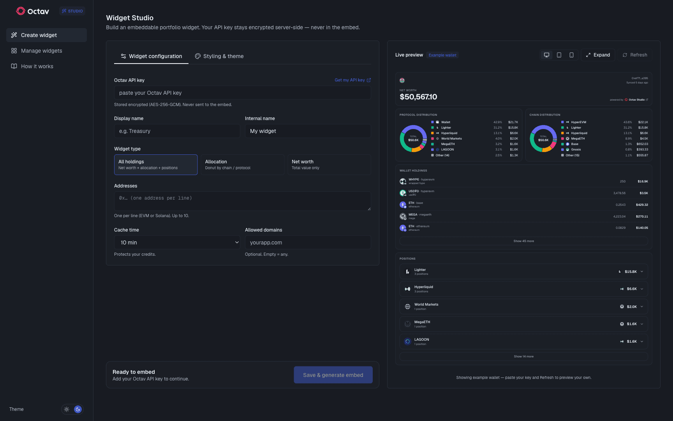Screen dimensions: 673x421
Task: Click the Base row in chain distribution
Action: 604,144
